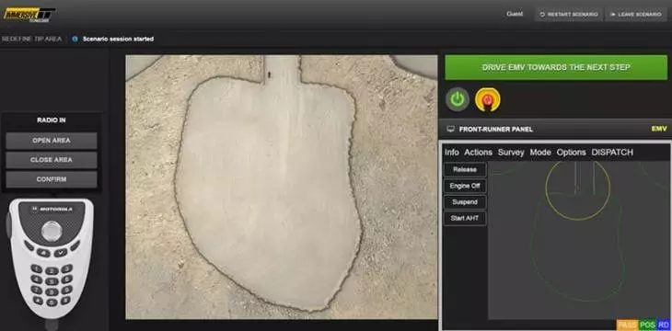Click the PASS status indicator
The width and height of the screenshot is (672, 331).
[x=627, y=325]
